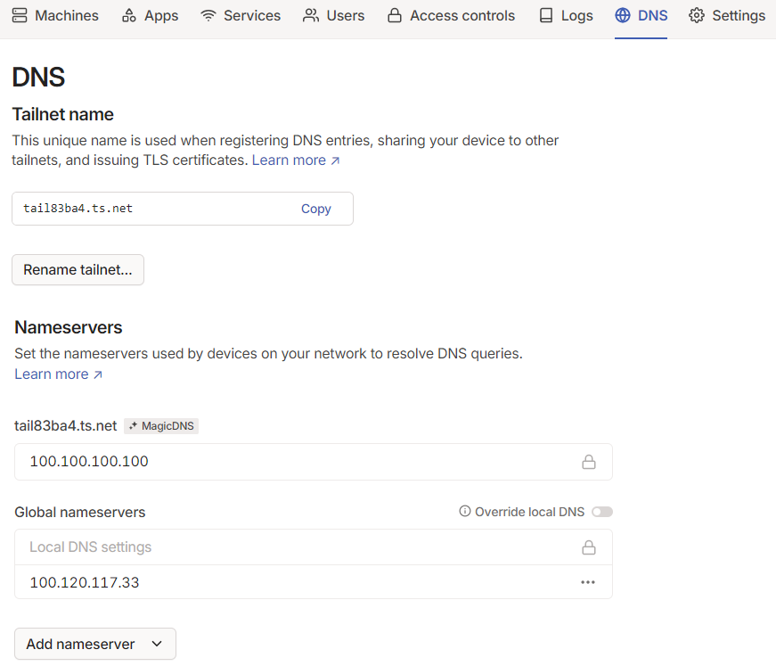The height and width of the screenshot is (666, 776).
Task: Click the Global nameservers heading
Action: click(79, 512)
